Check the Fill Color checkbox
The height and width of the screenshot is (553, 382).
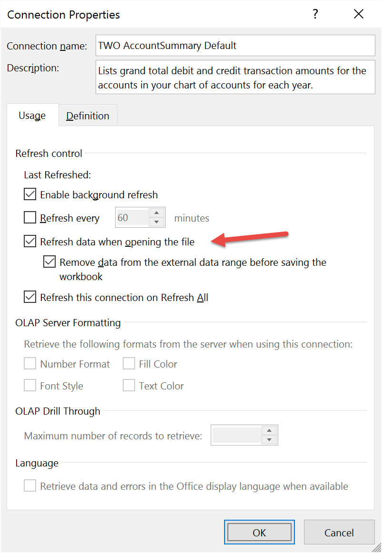pos(129,364)
